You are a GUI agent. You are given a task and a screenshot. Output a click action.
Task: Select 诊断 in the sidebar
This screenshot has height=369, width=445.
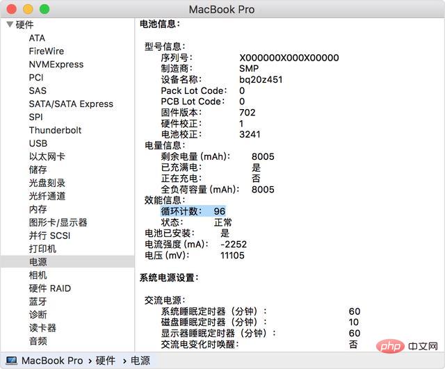click(38, 315)
